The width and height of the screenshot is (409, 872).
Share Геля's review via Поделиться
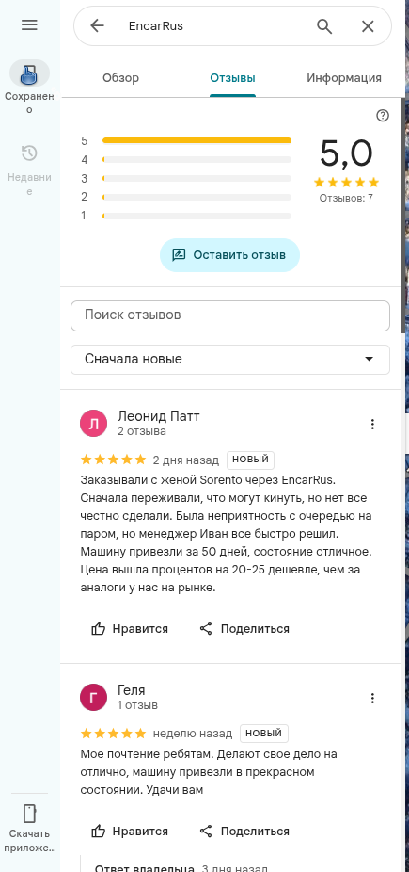click(244, 832)
